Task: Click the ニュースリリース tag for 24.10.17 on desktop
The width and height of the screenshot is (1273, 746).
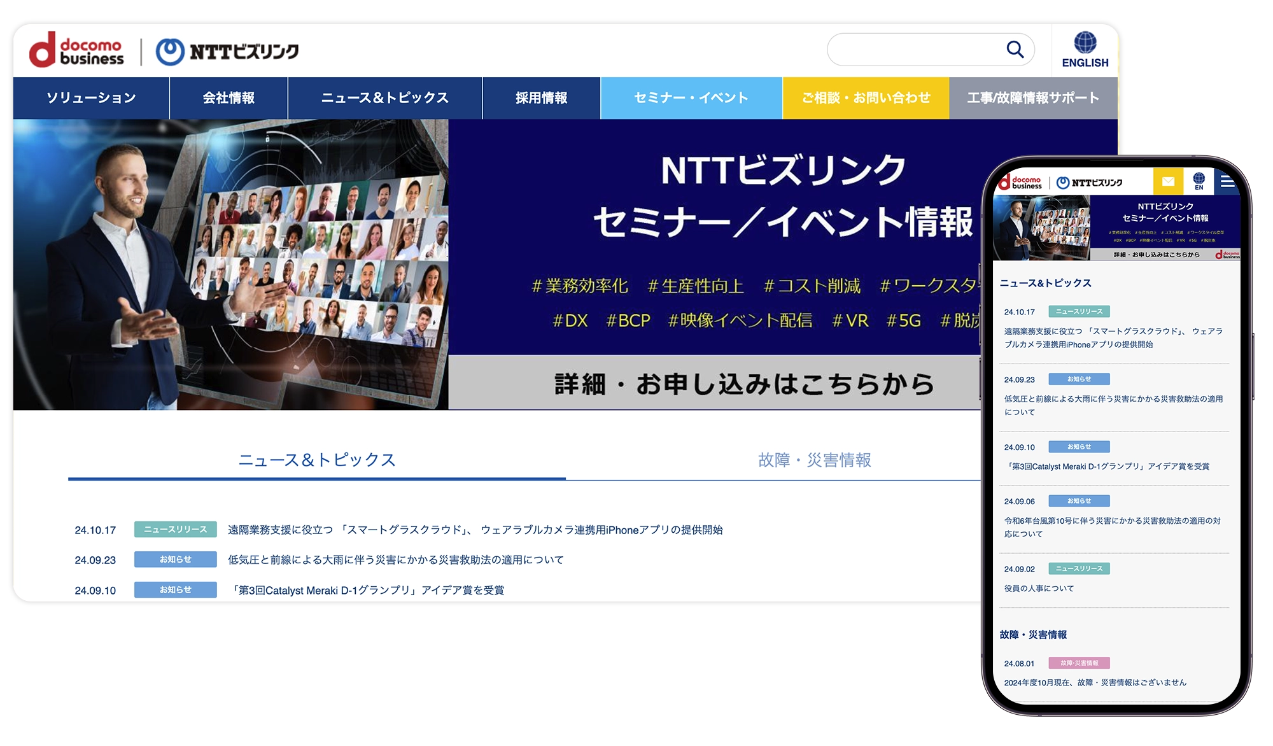Action: pos(175,530)
